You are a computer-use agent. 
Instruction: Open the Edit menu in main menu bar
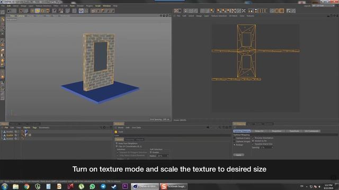tap(9, 6)
